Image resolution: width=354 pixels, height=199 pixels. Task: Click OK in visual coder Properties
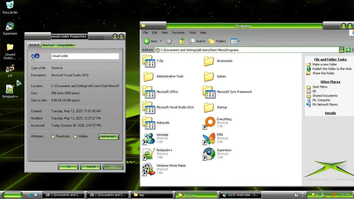pyautogui.click(x=68, y=167)
